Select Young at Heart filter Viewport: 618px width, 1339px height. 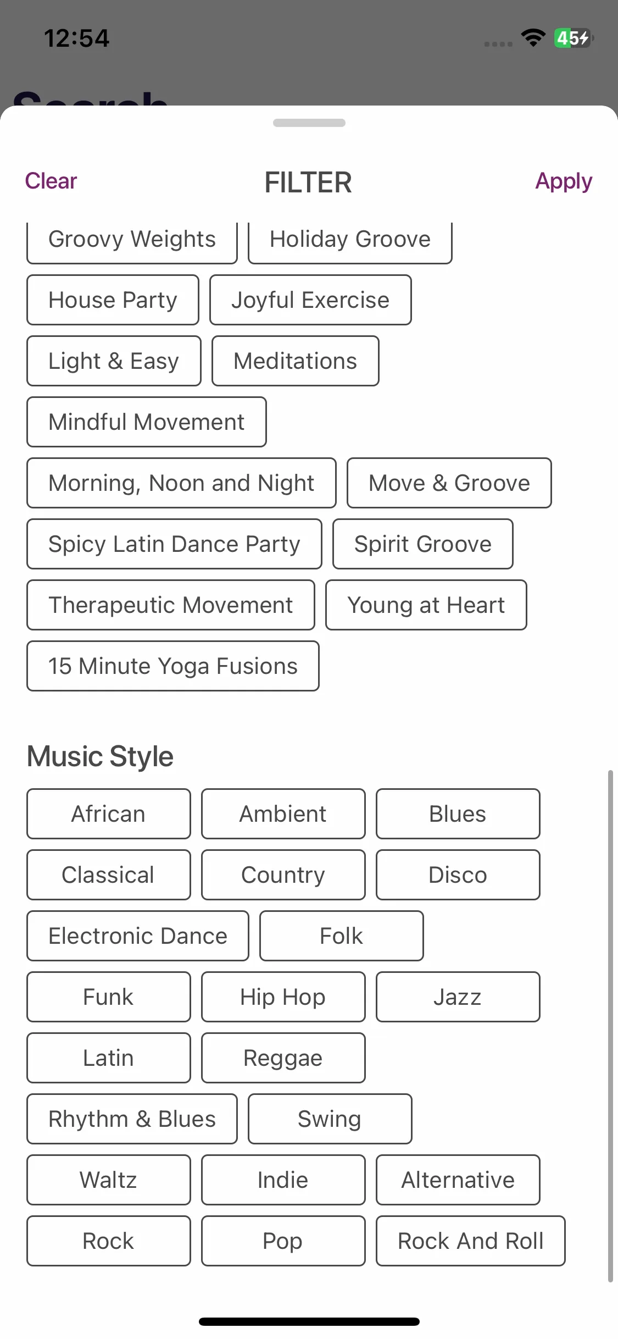pos(426,605)
